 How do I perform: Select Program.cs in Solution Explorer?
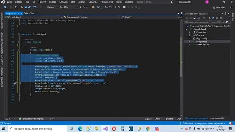[x=202, y=41]
